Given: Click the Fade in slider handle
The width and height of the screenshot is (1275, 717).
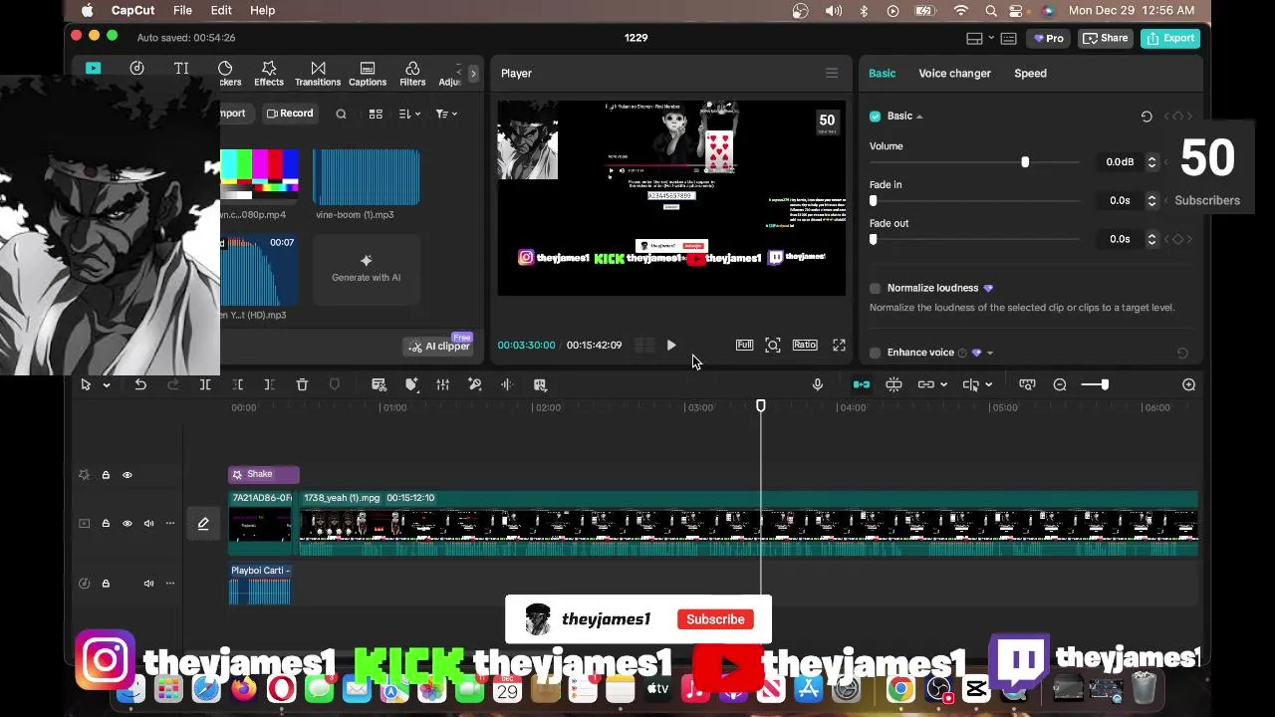Looking at the screenshot, I should (x=874, y=201).
